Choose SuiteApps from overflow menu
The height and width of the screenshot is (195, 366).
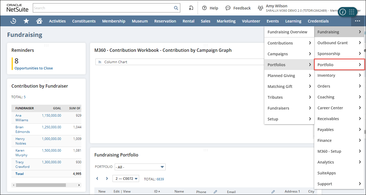(326, 173)
